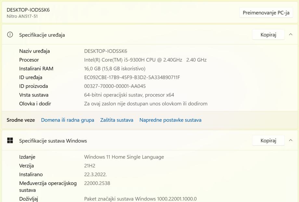Click the Windows logo icon
This screenshot has height=202, width=299.
pyautogui.click(x=10, y=141)
